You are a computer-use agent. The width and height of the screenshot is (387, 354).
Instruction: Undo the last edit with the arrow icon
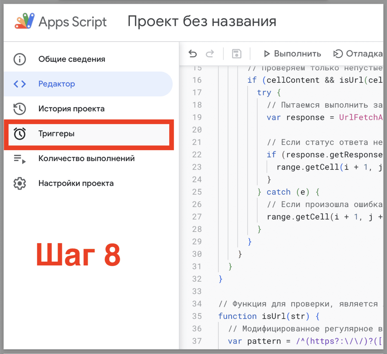(x=193, y=54)
